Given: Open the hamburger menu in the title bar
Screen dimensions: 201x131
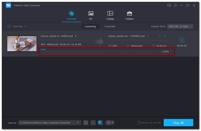Looking at the screenshot, I should (175, 5).
